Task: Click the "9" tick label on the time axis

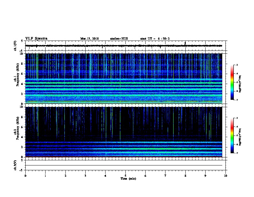Action: click(205, 176)
